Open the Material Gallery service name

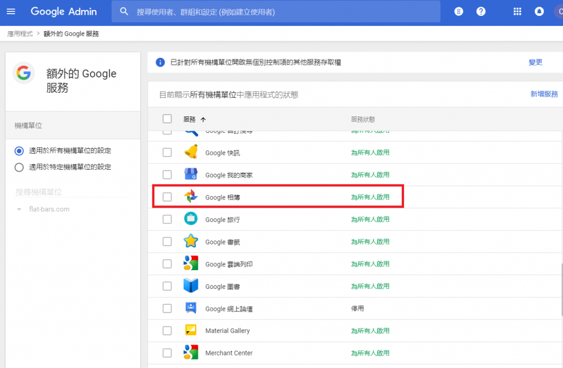click(x=227, y=331)
